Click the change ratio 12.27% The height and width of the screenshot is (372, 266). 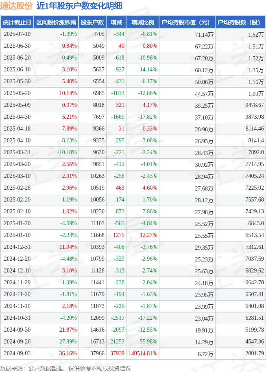(148, 235)
